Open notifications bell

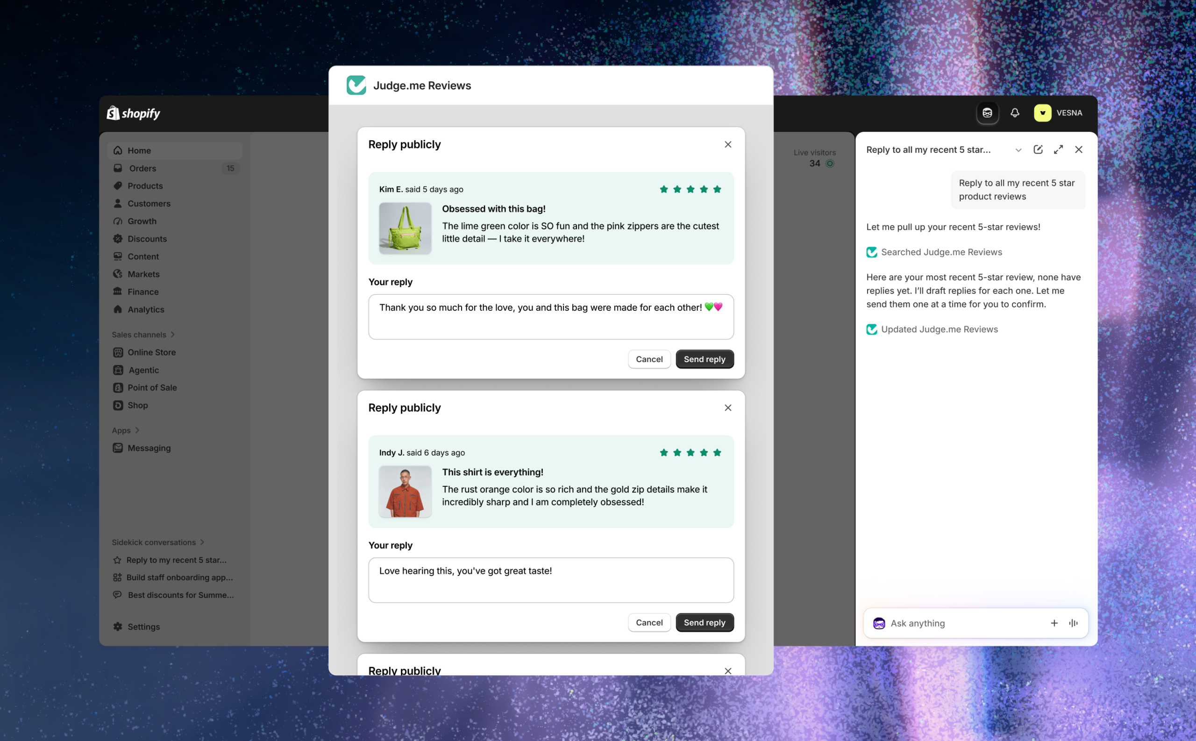coord(1015,113)
